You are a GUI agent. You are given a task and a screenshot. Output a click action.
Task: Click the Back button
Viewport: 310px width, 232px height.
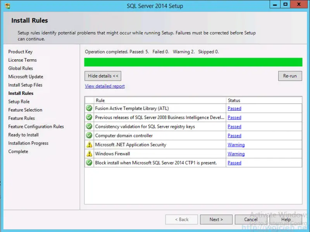[181, 219]
